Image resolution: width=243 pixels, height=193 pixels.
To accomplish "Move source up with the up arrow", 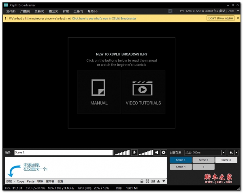I will click(x=158, y=181).
